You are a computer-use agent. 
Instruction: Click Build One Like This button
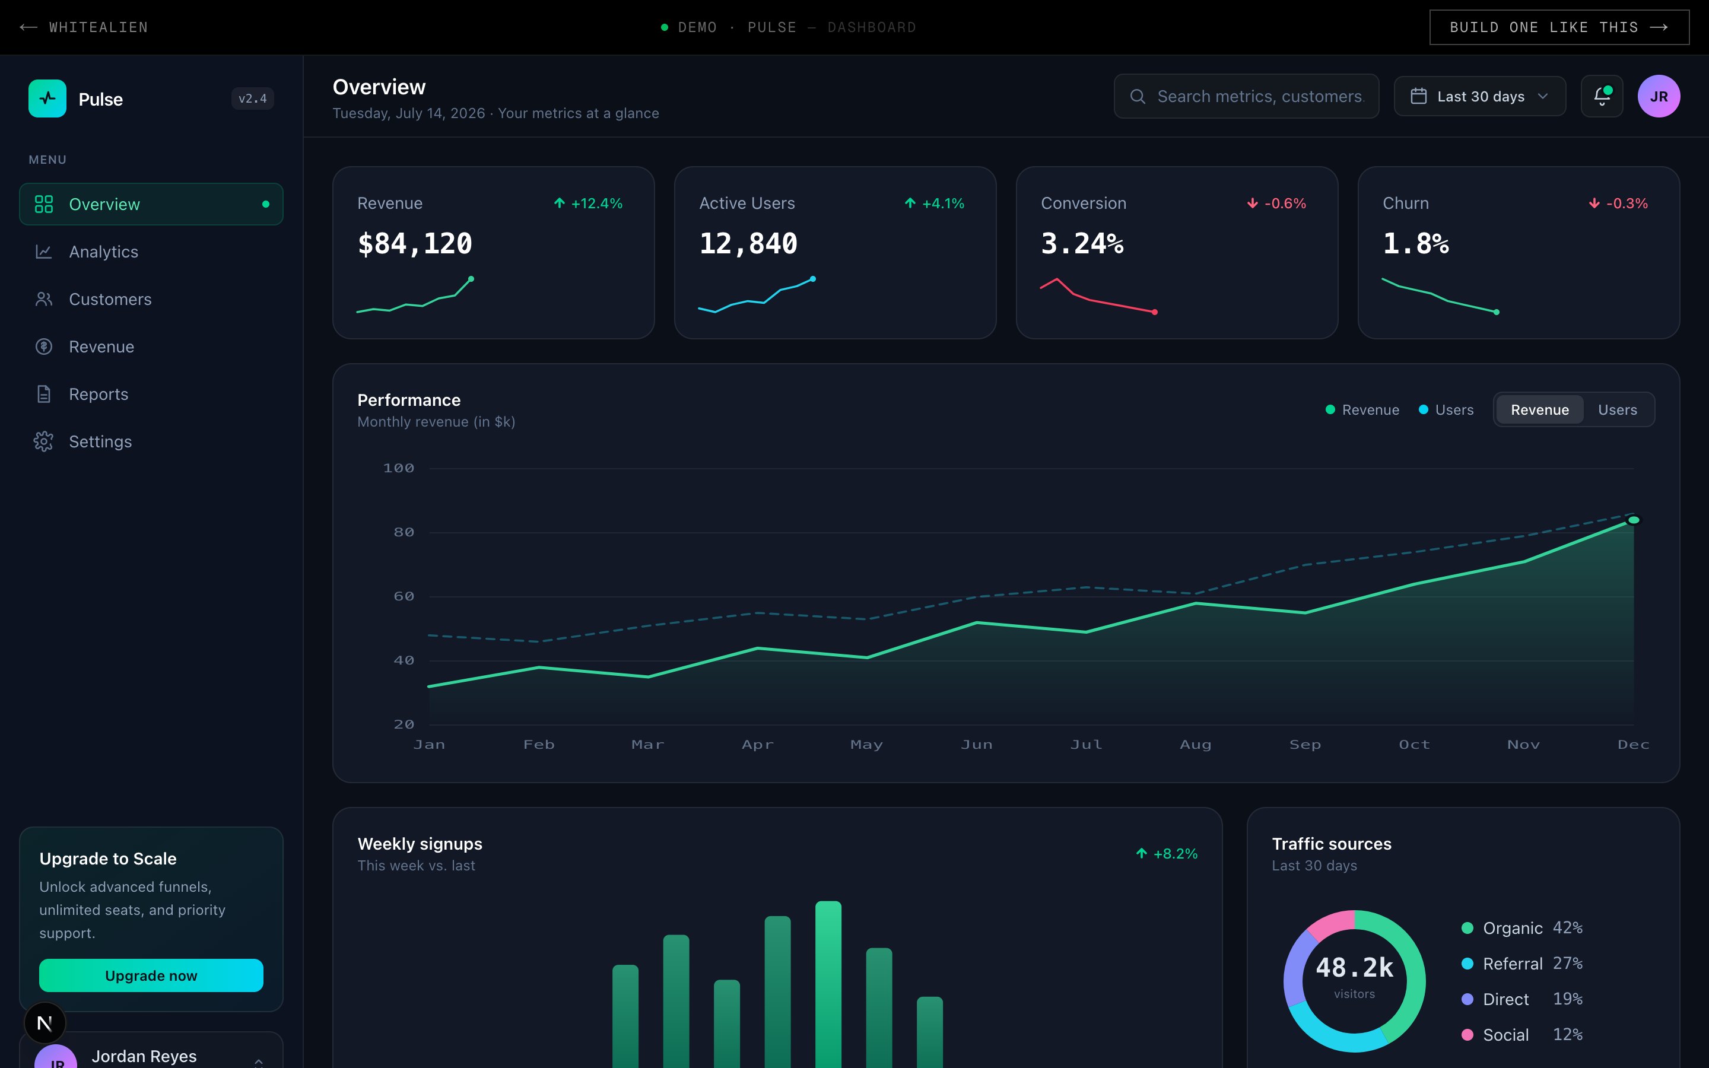[1559, 27]
